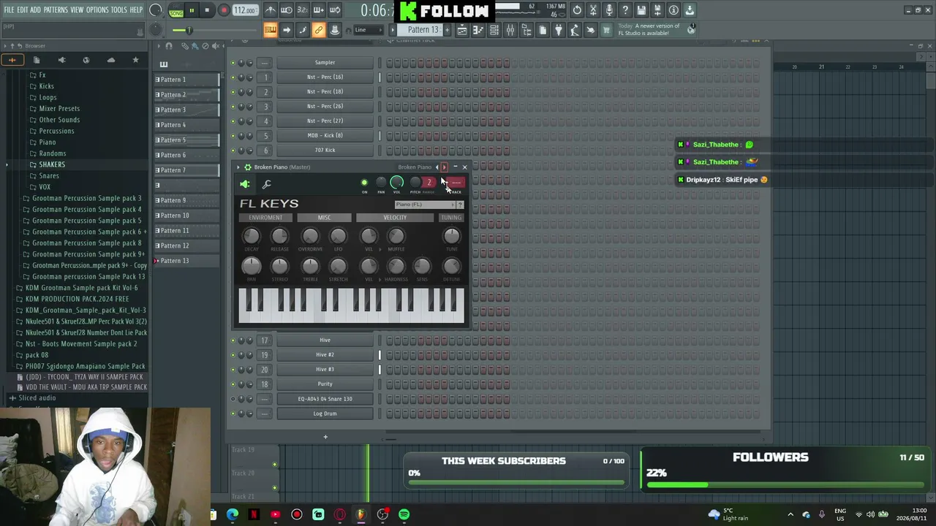Select the 707 Kick channel button
The width and height of the screenshot is (936, 526).
pyautogui.click(x=325, y=150)
